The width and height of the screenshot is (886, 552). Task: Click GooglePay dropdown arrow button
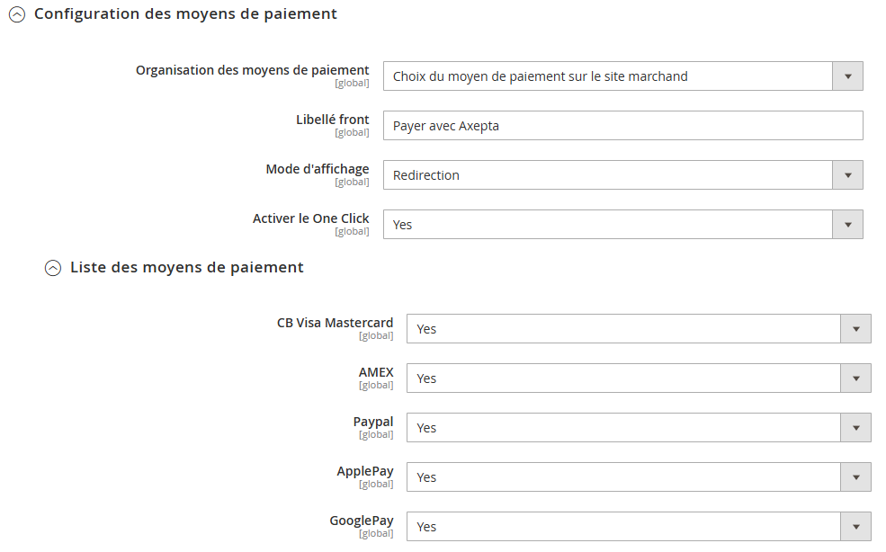(x=855, y=527)
